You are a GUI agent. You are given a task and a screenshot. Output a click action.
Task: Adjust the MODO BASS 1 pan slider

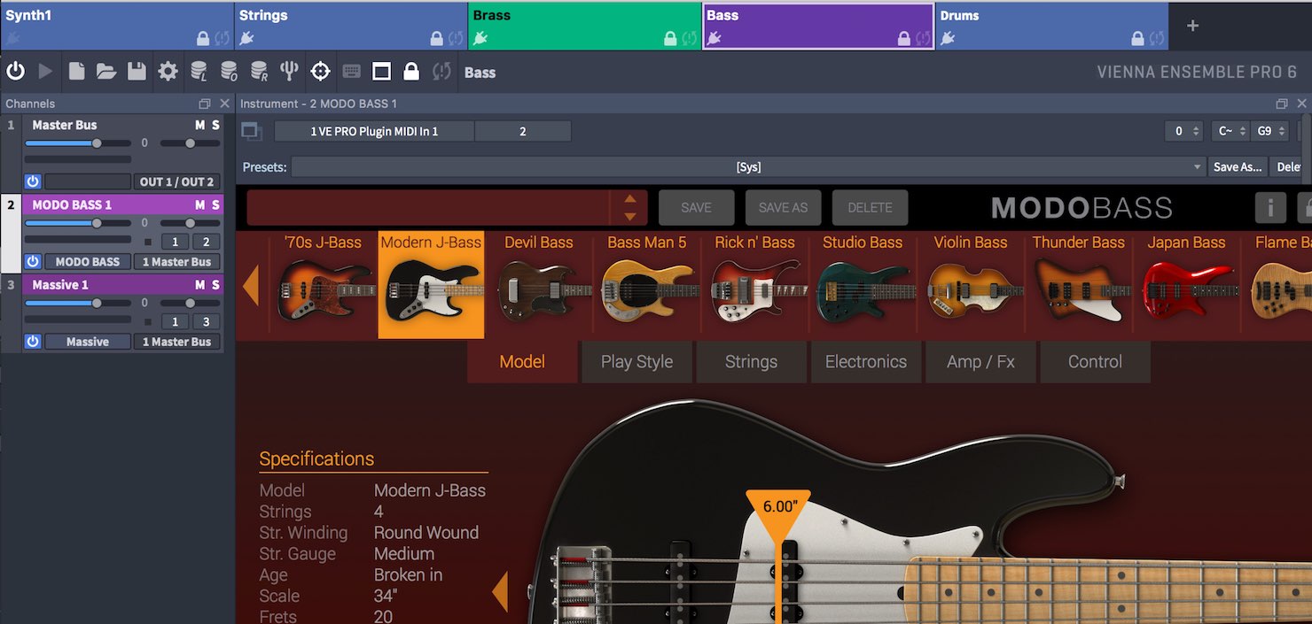[190, 223]
